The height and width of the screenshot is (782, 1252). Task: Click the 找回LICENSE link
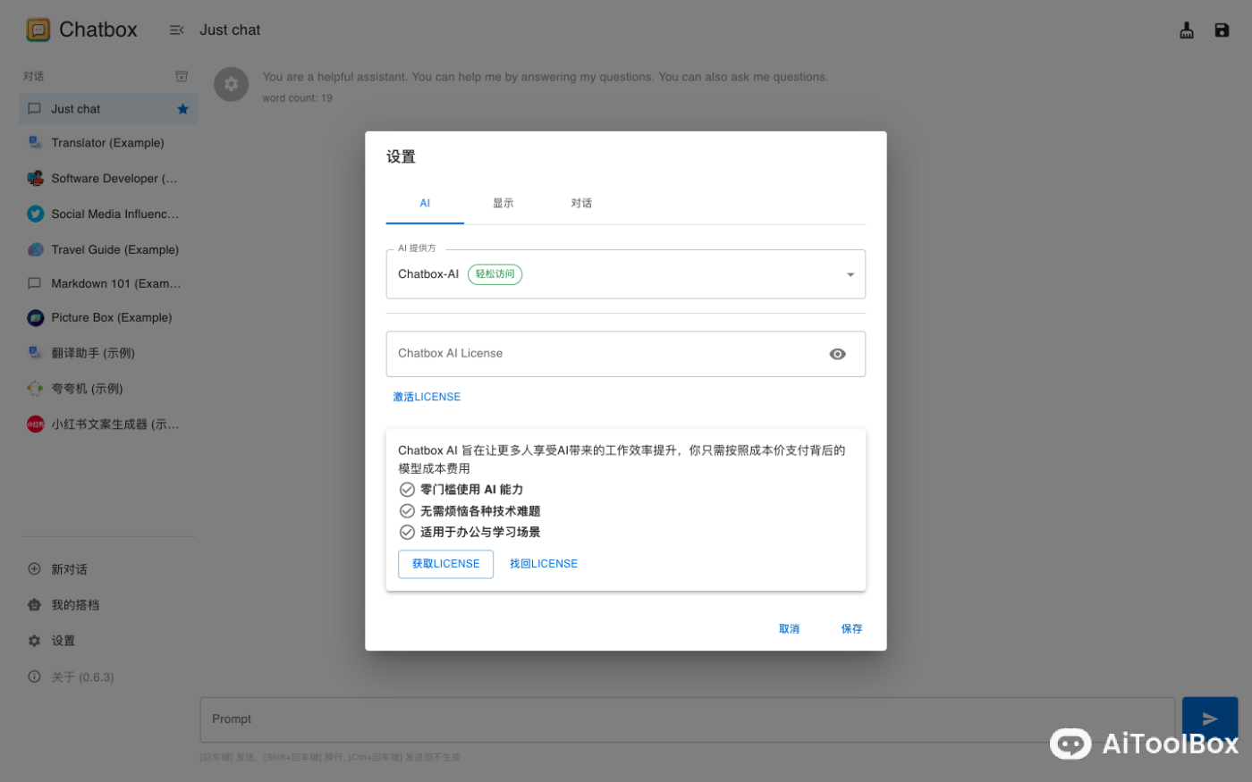[543, 563]
